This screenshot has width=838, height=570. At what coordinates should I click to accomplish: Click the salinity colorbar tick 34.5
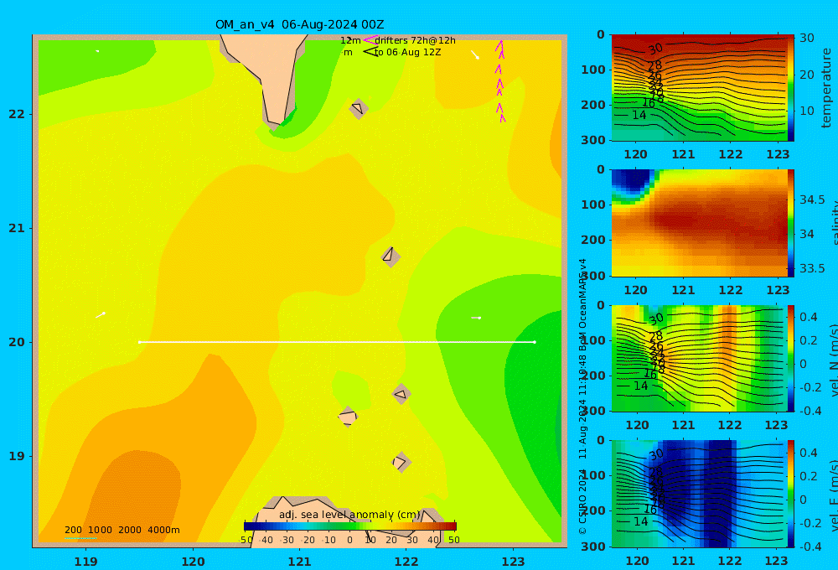pos(812,199)
